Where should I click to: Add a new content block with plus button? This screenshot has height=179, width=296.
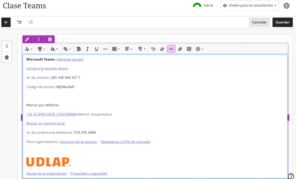[x=6, y=22]
